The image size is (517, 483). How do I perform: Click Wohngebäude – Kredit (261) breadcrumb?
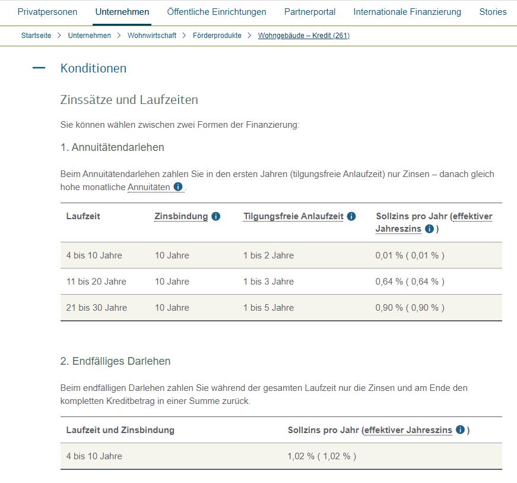point(304,36)
